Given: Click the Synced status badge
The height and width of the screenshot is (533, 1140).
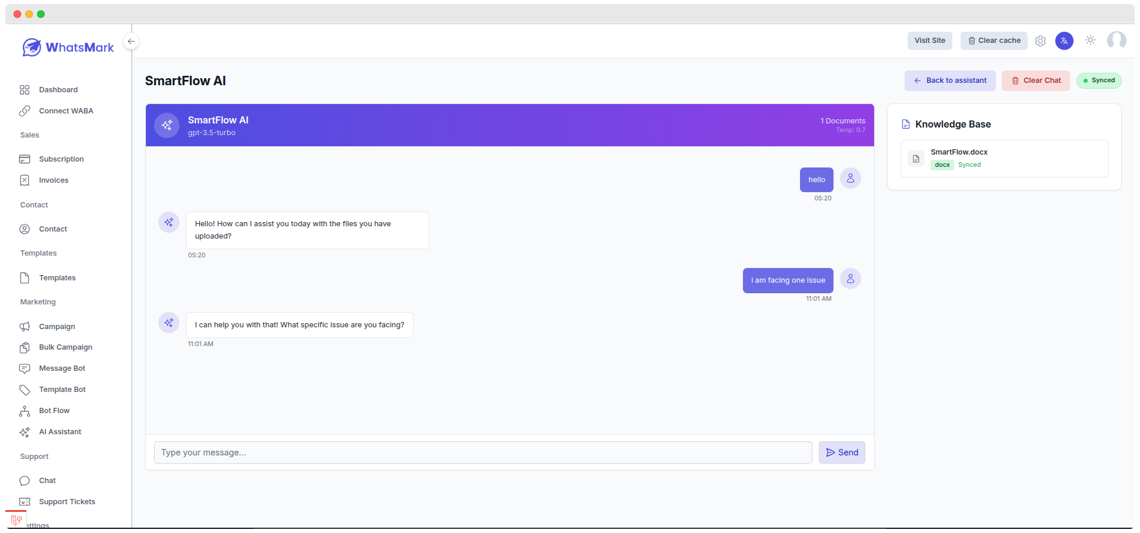Looking at the screenshot, I should click(x=1099, y=81).
